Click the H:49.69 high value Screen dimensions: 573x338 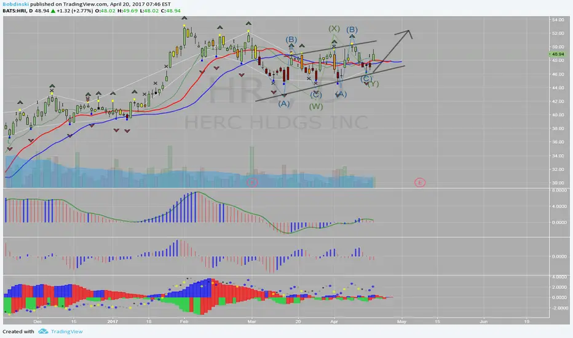(127, 11)
